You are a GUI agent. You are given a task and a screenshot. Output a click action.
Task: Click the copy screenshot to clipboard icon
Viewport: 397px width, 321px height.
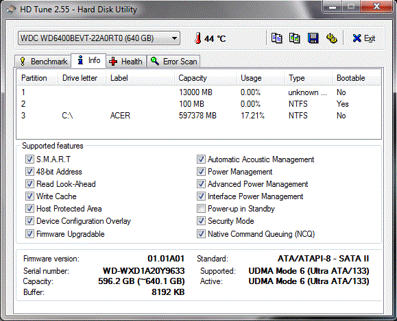pyautogui.click(x=295, y=38)
